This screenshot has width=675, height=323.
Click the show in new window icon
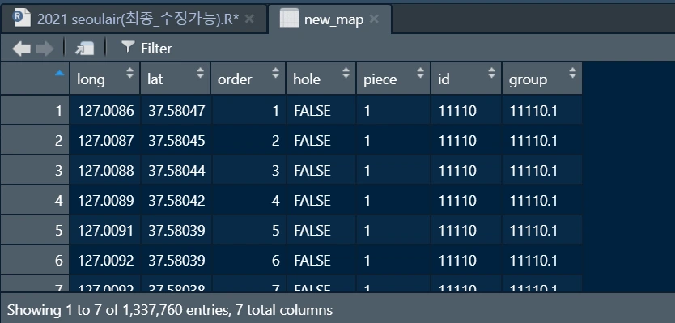tap(85, 49)
